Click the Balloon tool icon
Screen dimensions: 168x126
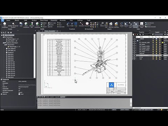[102, 23]
